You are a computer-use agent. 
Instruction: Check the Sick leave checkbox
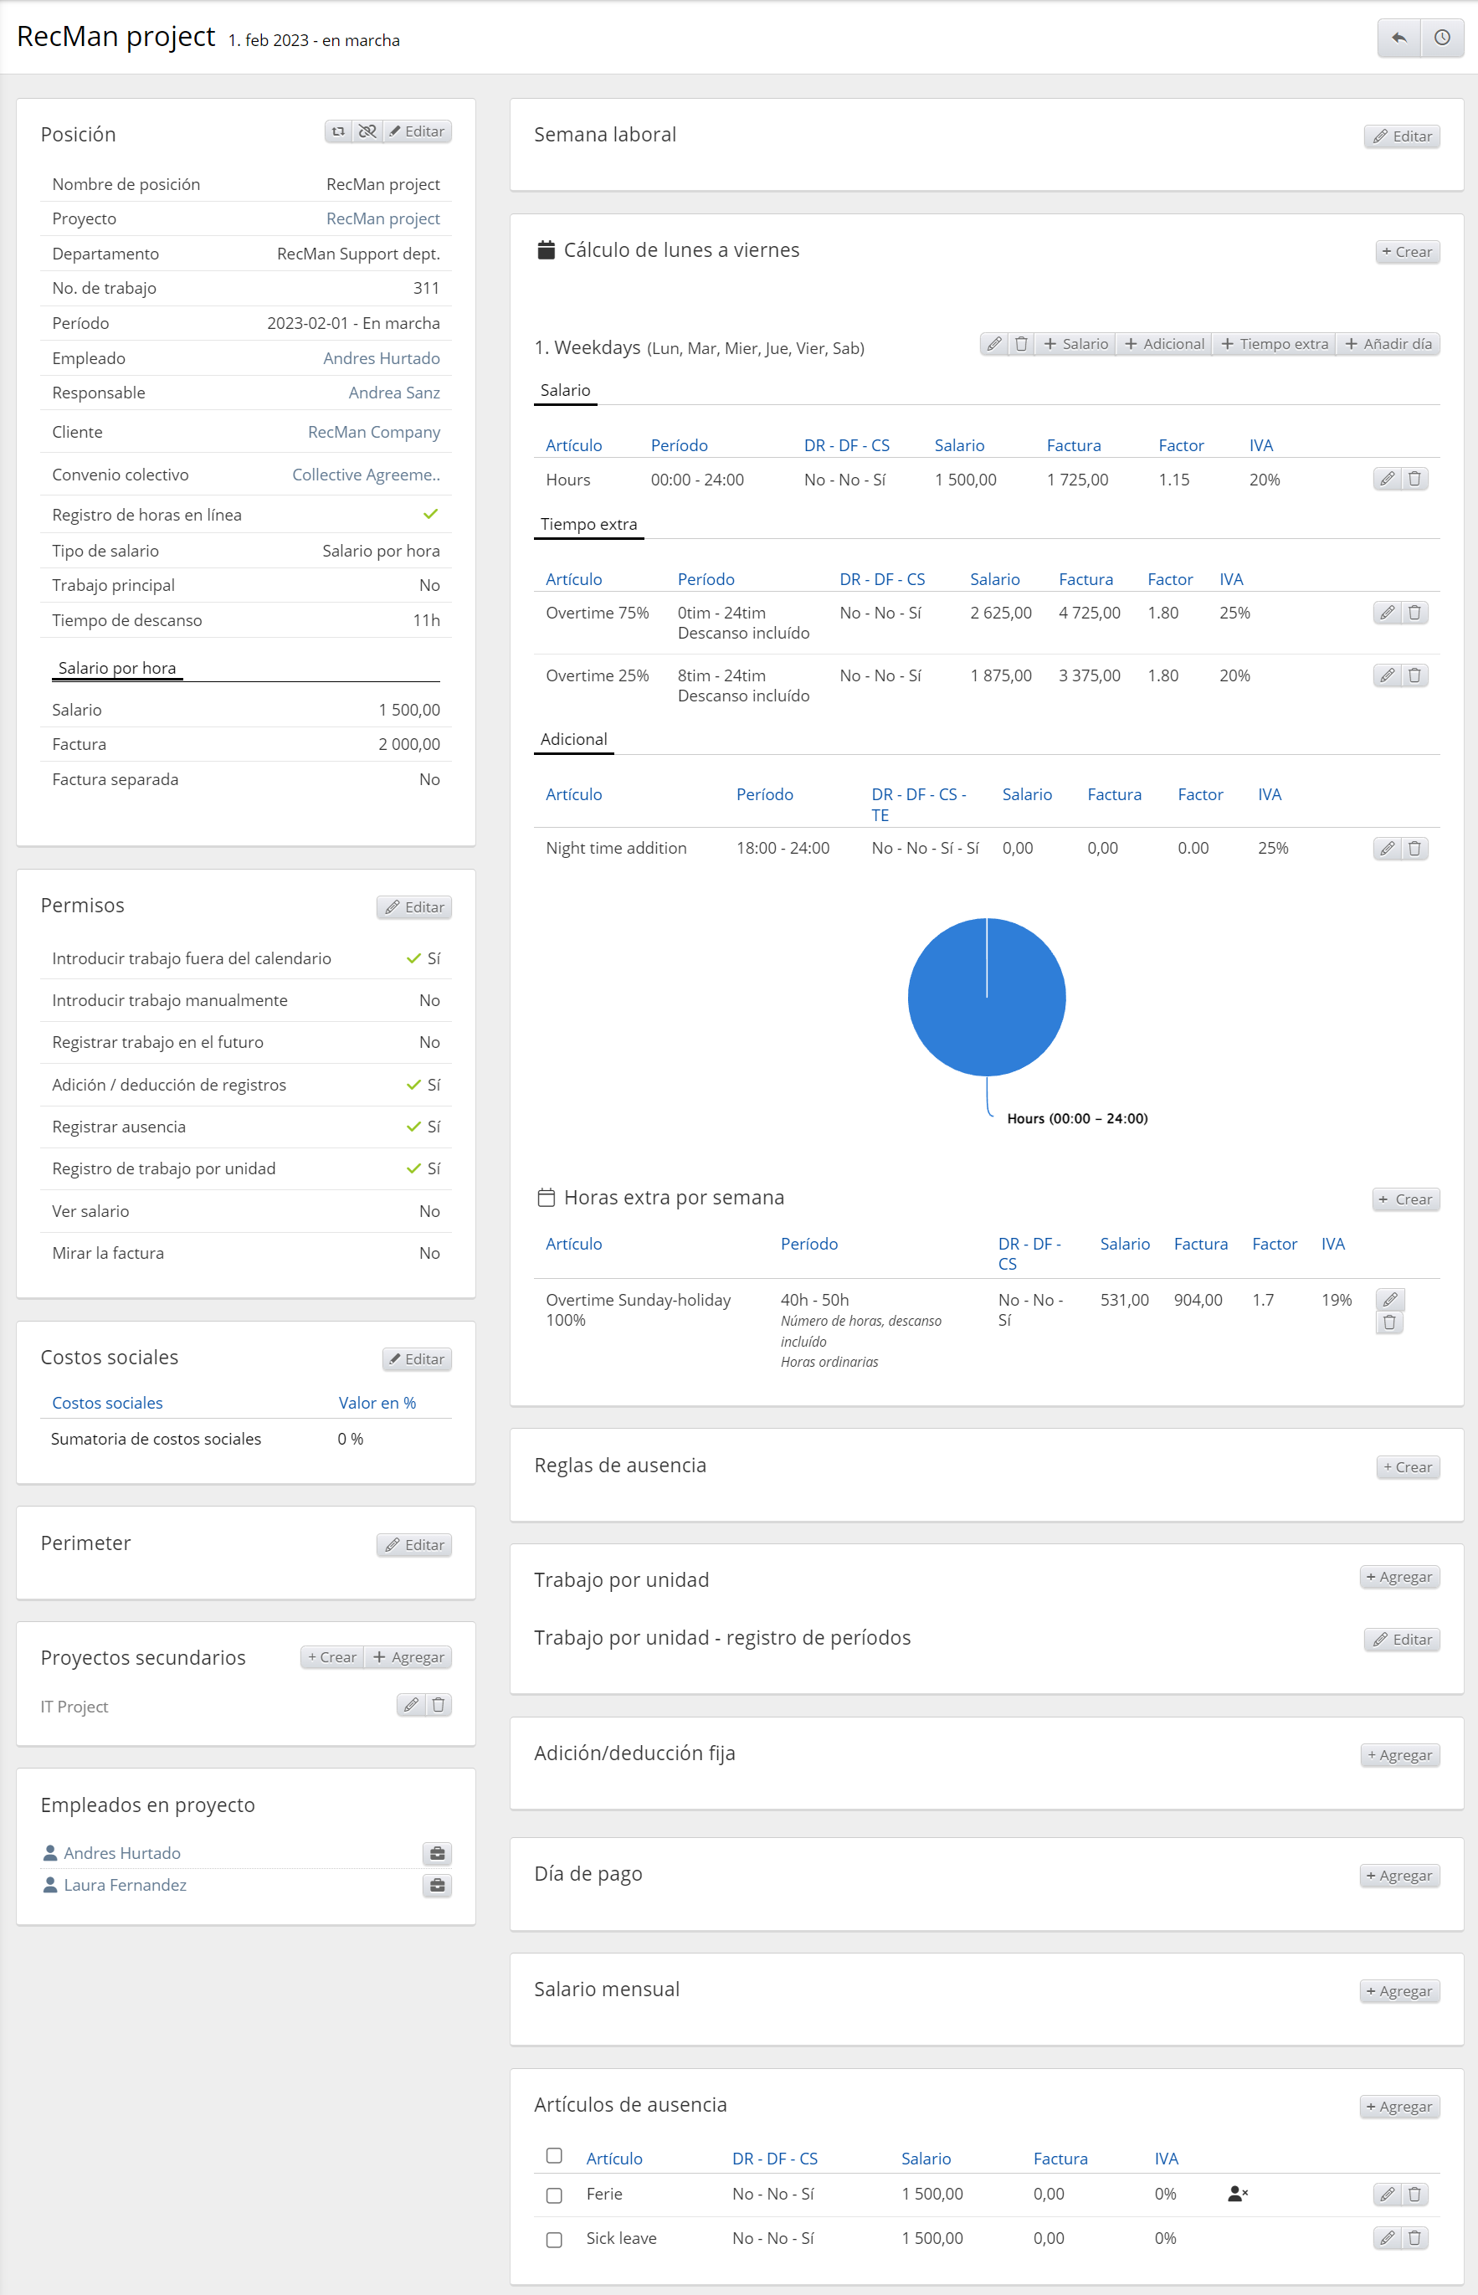pos(554,2239)
